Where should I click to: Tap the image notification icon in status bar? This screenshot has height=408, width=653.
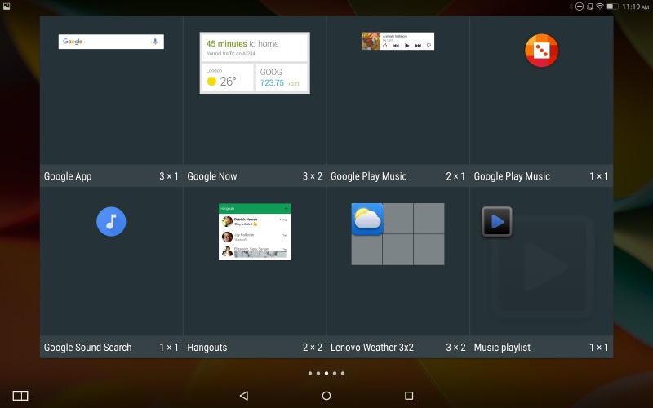coord(7,7)
